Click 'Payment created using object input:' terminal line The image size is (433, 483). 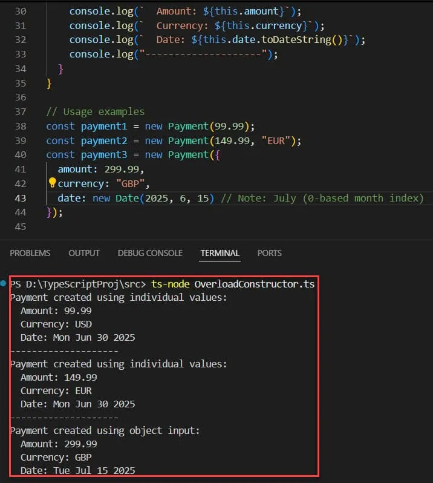105,430
